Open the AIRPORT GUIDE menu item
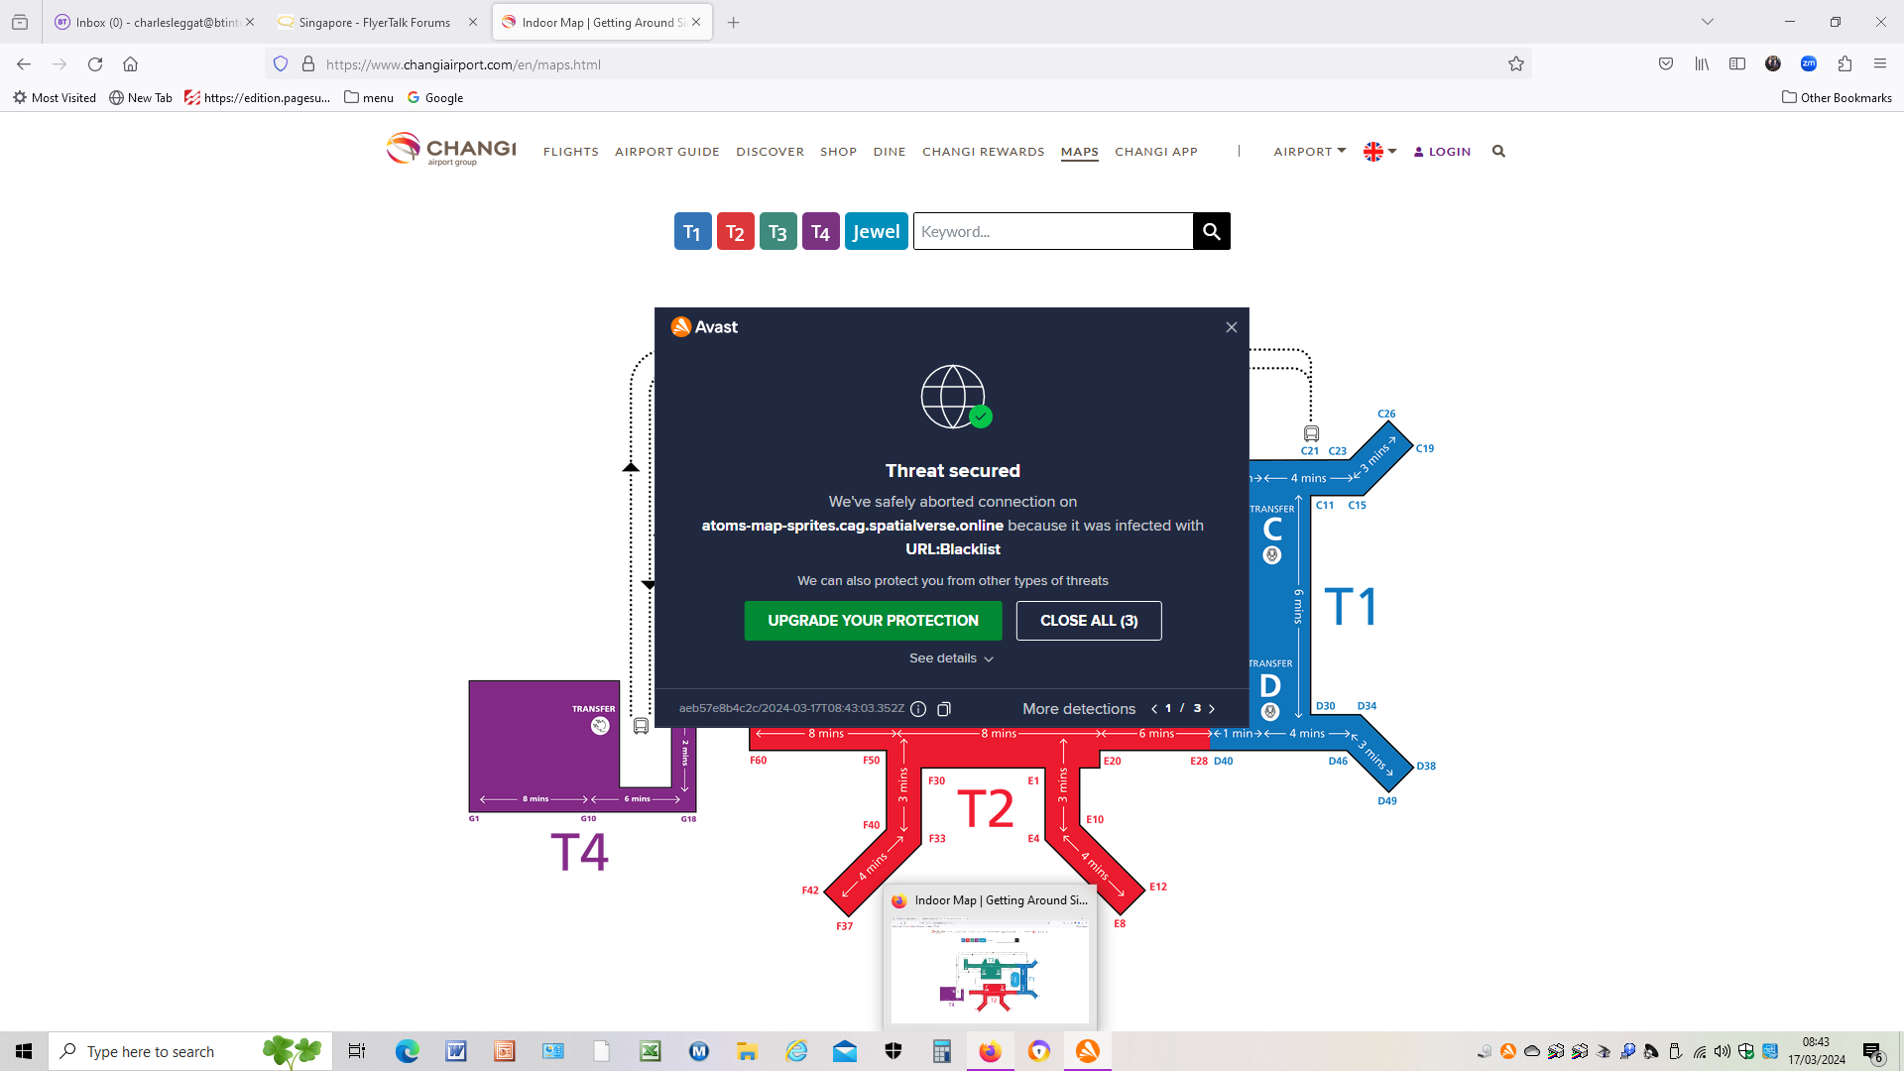This screenshot has width=1904, height=1071. coord(667,152)
